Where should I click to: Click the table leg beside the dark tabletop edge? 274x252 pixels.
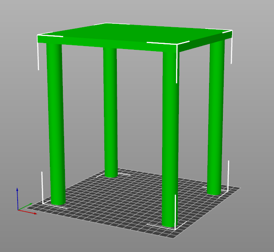point(216,118)
